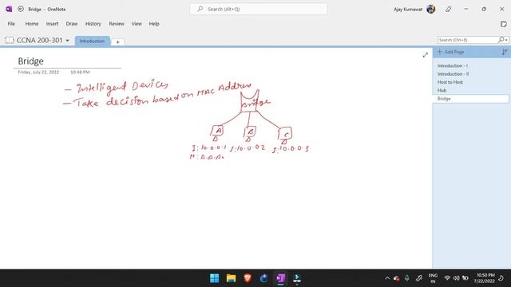Click the microphone tray icon
The width and height of the screenshot is (511, 287).
[406, 278]
